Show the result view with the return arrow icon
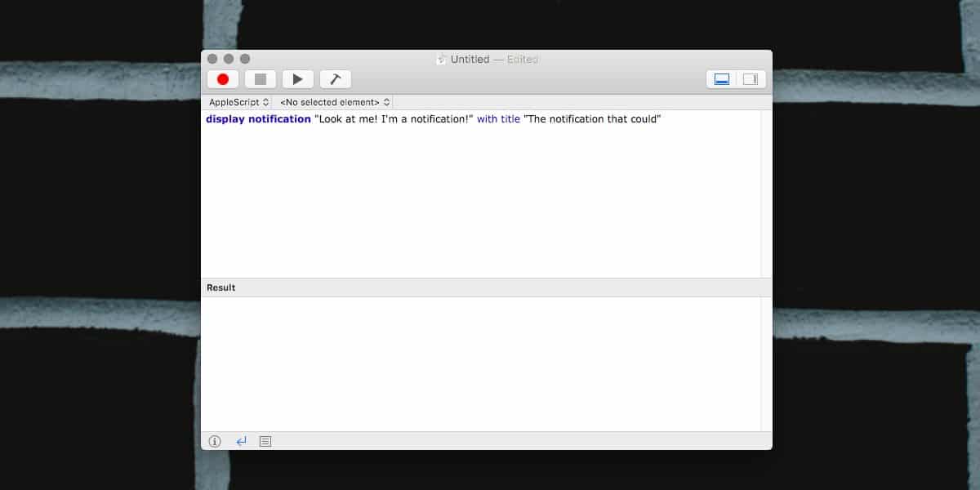Image resolution: width=980 pixels, height=490 pixels. 241,441
